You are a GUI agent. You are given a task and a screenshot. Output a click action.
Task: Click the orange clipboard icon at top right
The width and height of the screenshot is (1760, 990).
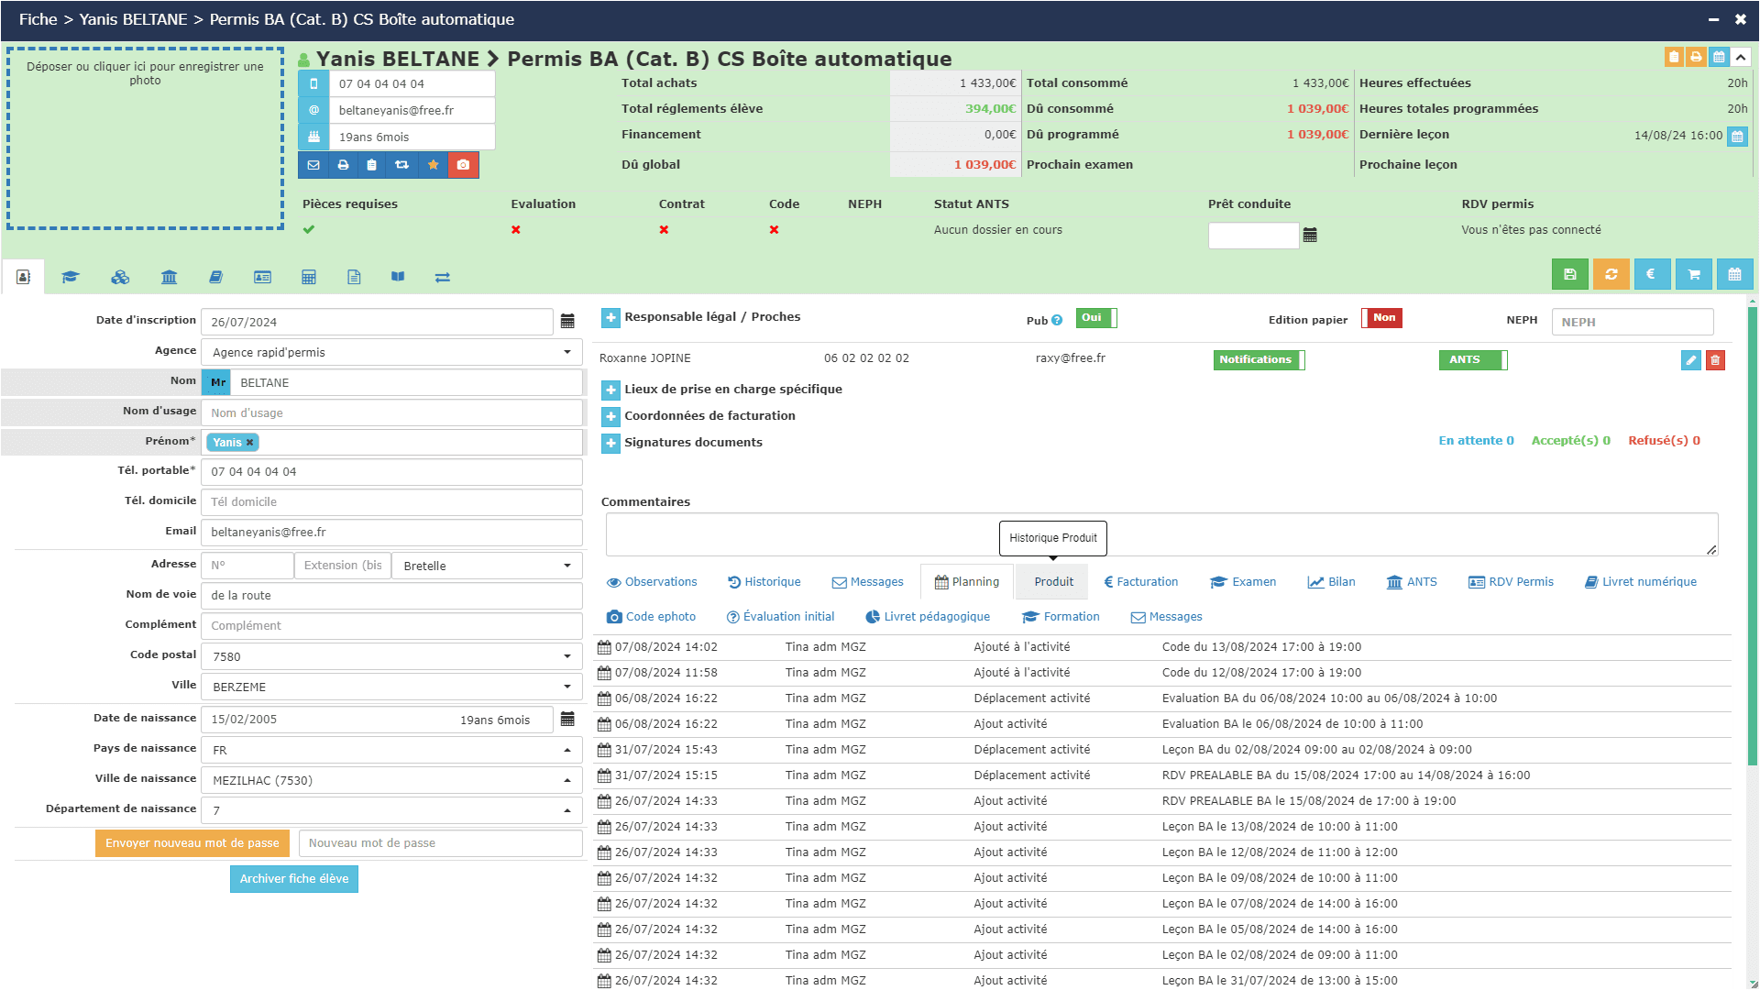click(1674, 57)
